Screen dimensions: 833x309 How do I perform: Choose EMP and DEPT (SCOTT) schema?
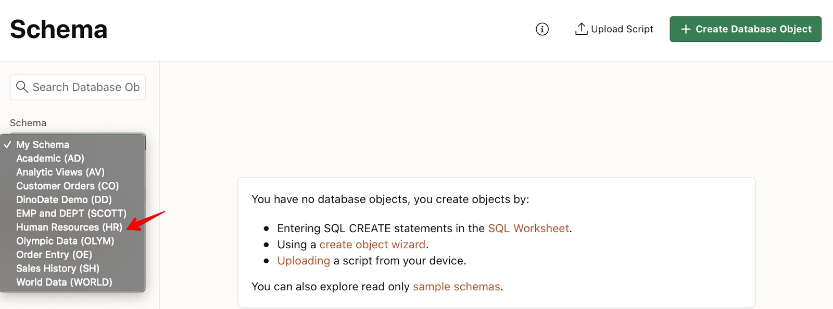pos(71,213)
